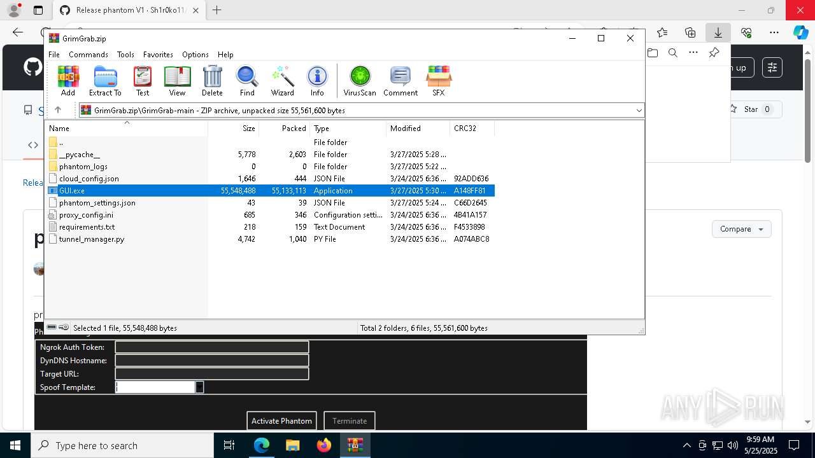Run VirusScan on the archive
The image size is (815, 458).
point(360,81)
